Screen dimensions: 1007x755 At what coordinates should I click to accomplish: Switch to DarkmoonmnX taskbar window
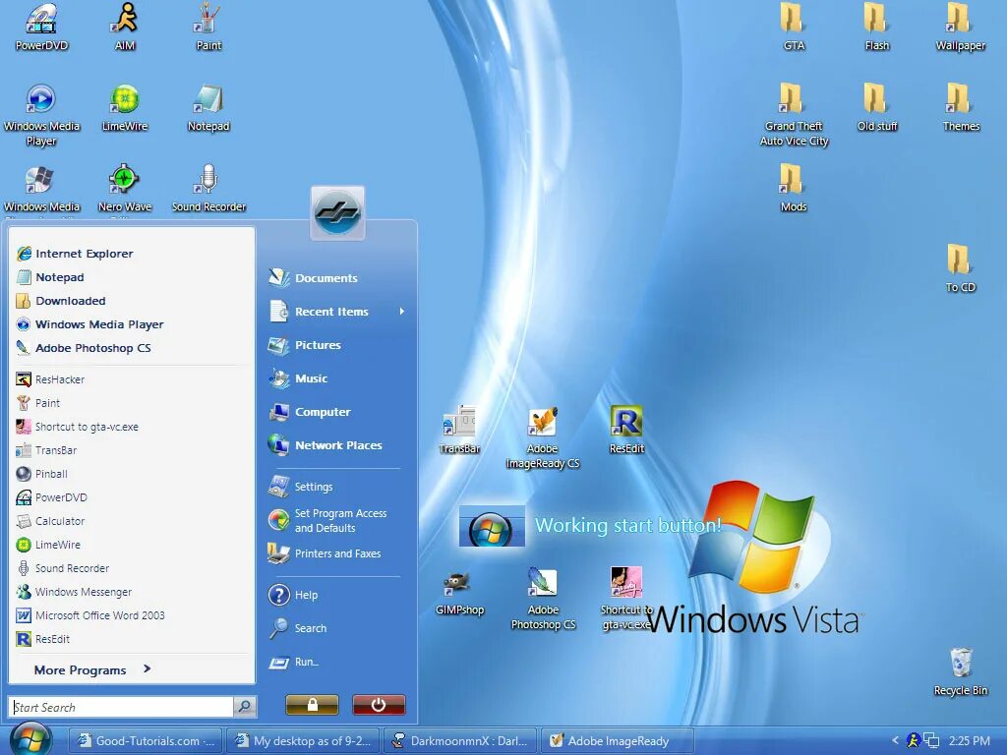pos(460,741)
